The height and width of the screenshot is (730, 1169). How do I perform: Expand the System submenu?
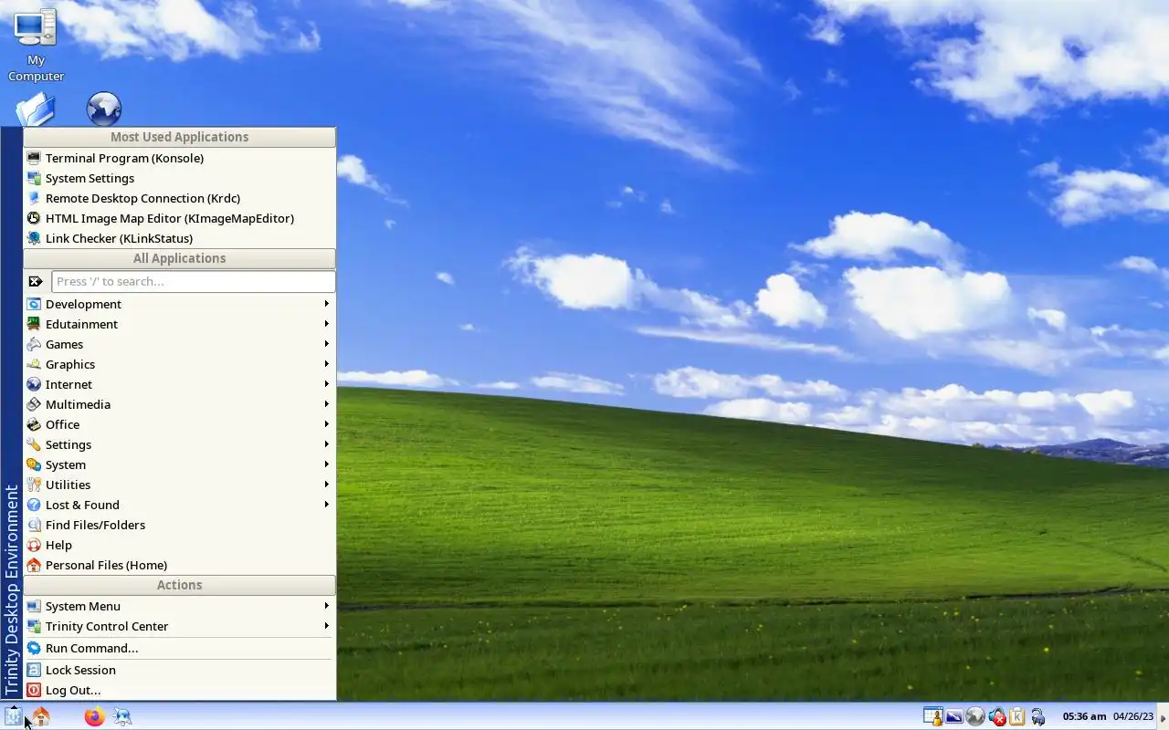pyautogui.click(x=179, y=464)
